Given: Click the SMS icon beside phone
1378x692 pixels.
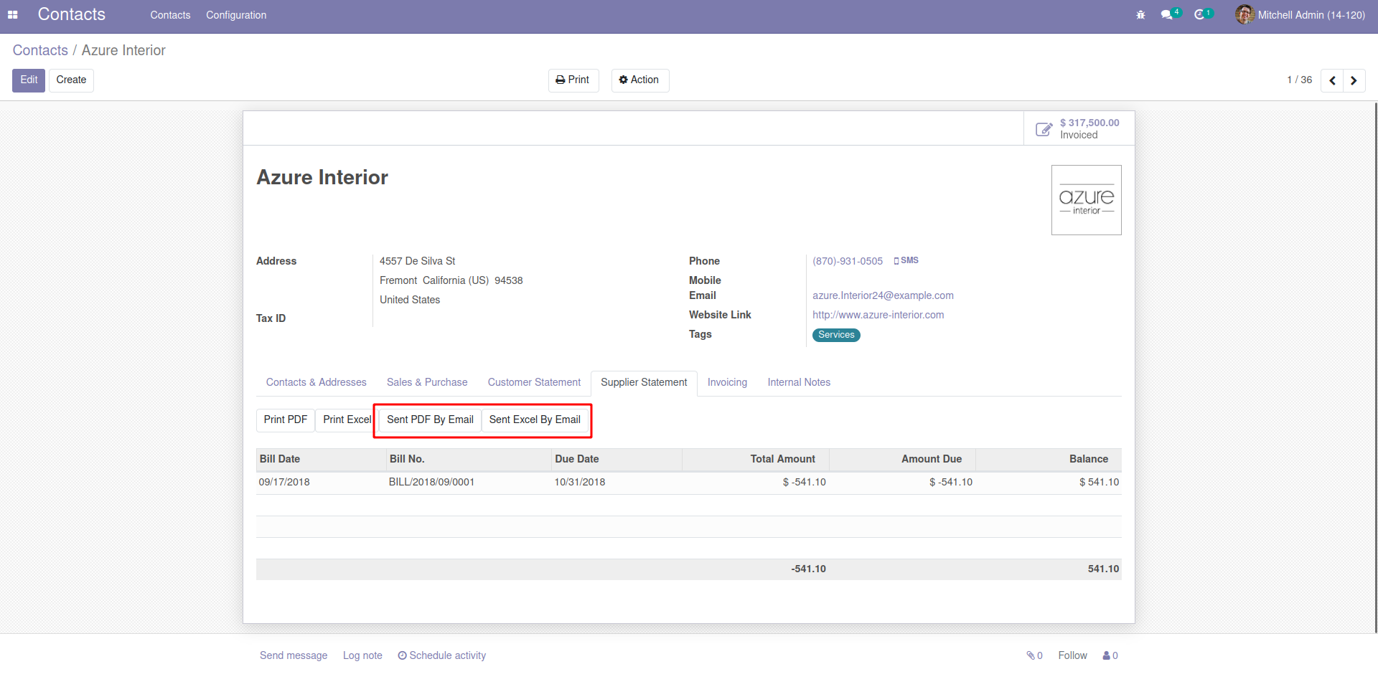Looking at the screenshot, I should pos(906,261).
